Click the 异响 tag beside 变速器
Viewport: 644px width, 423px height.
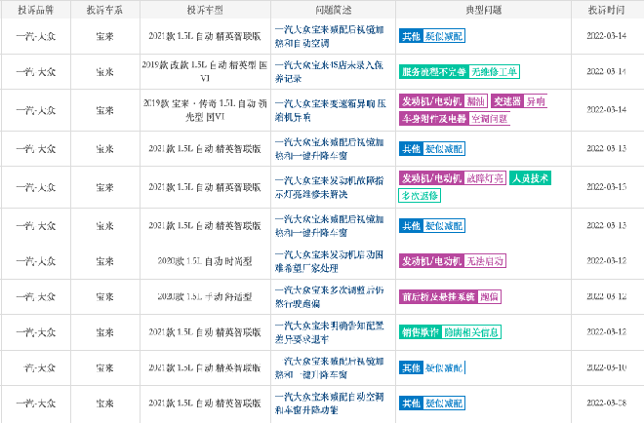coord(536,101)
